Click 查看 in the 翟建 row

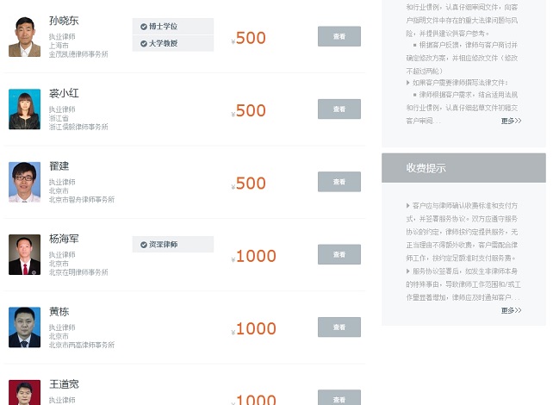pyautogui.click(x=339, y=182)
